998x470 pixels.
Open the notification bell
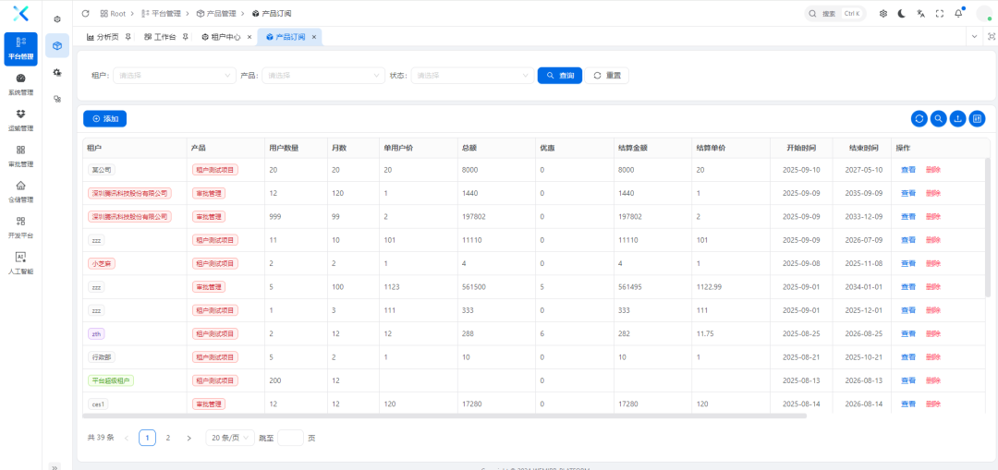pyautogui.click(x=958, y=14)
